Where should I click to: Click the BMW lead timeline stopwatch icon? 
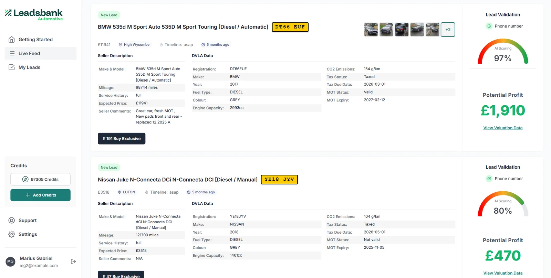point(161,45)
